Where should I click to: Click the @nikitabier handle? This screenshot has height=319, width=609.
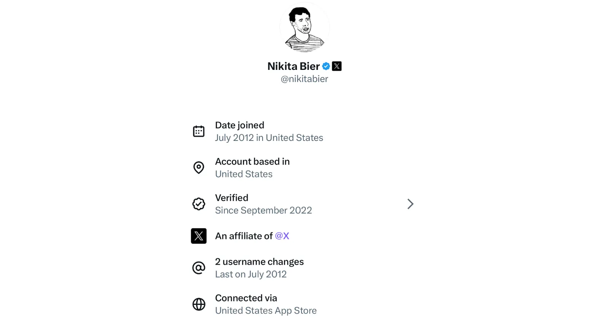[304, 79]
